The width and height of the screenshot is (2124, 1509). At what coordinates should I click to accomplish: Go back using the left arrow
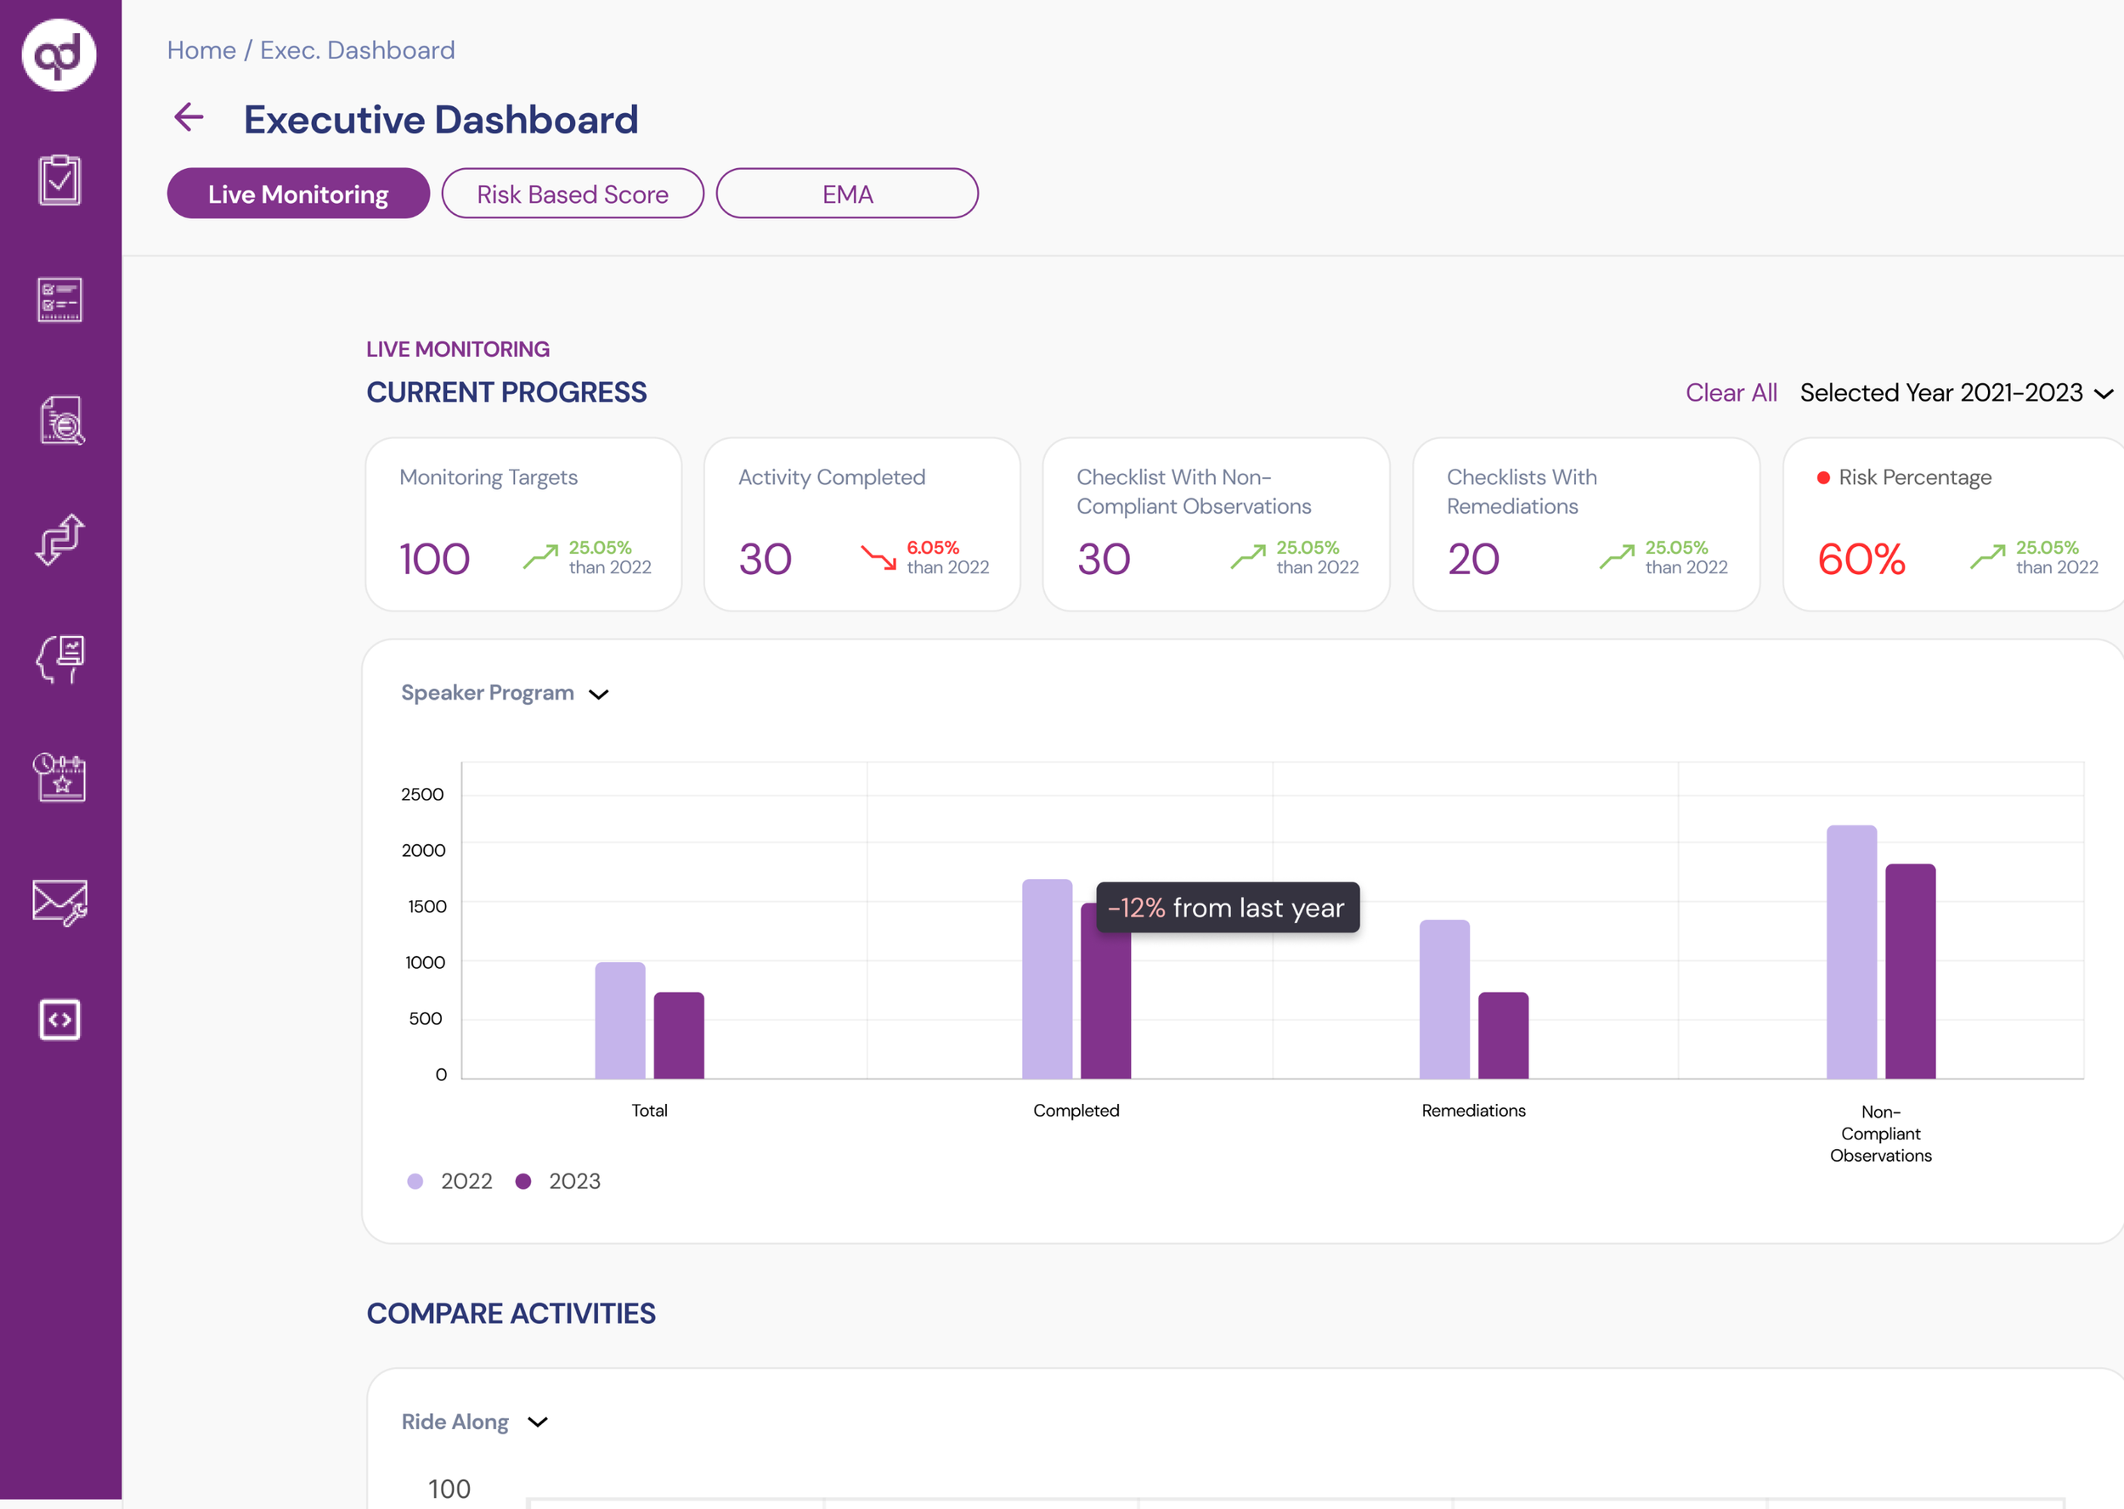[x=189, y=117]
